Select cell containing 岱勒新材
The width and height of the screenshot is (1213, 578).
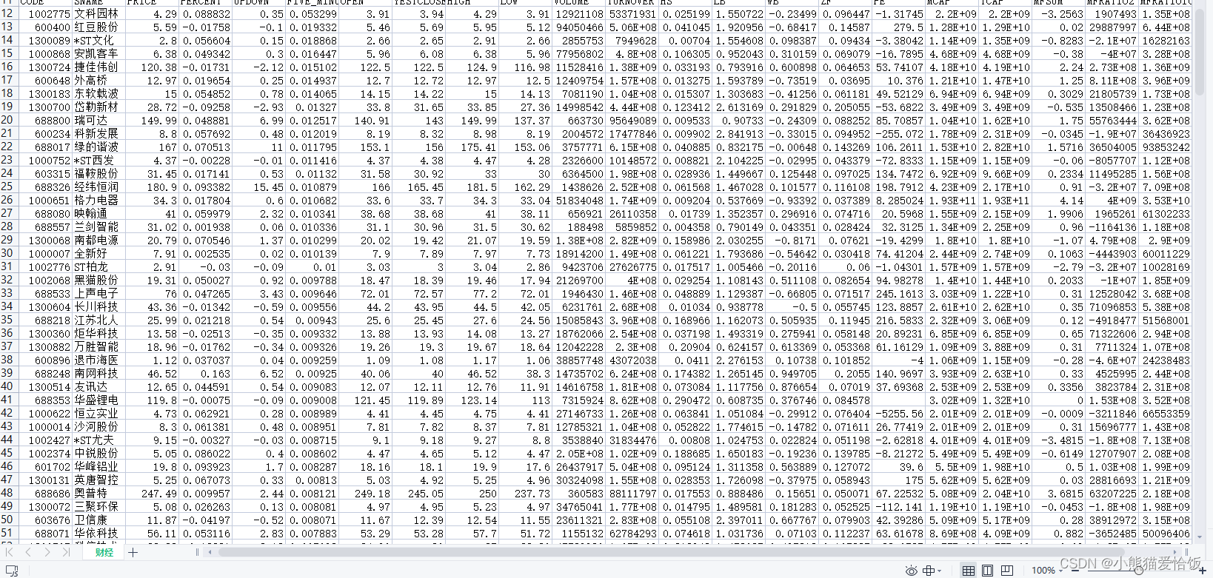click(98, 107)
